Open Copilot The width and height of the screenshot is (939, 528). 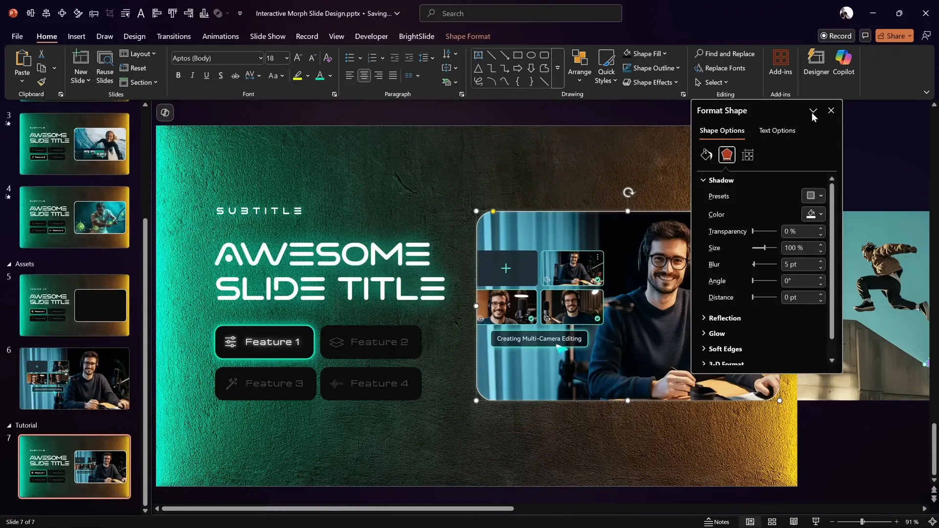tap(844, 63)
